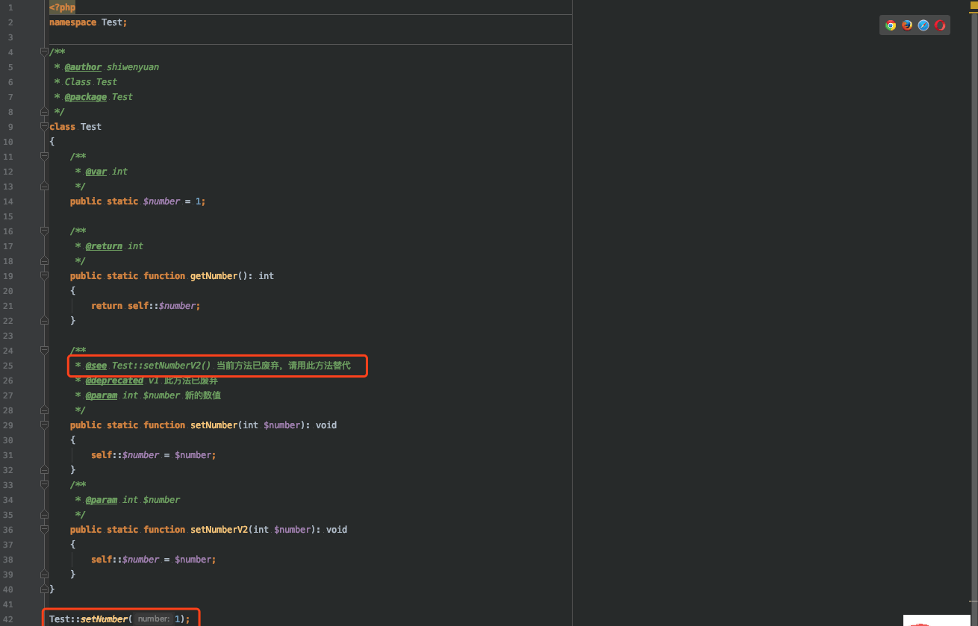Open file preview in Opera browser

point(940,25)
